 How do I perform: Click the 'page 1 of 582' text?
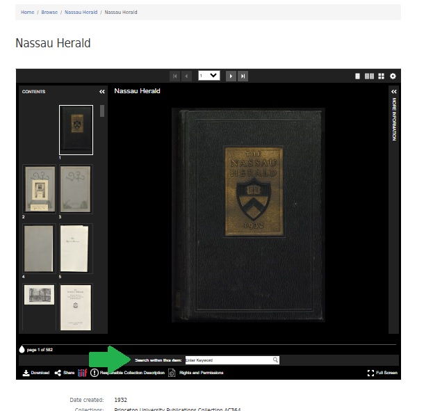coord(40,350)
